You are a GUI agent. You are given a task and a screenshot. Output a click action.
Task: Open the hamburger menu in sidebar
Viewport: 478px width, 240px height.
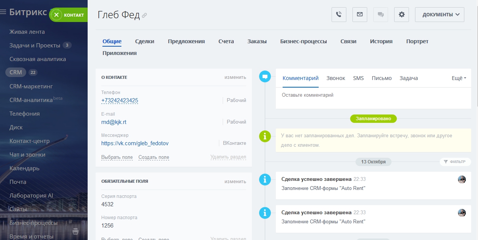click(x=3, y=12)
